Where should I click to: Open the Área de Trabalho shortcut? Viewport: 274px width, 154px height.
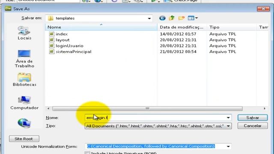[24, 59]
